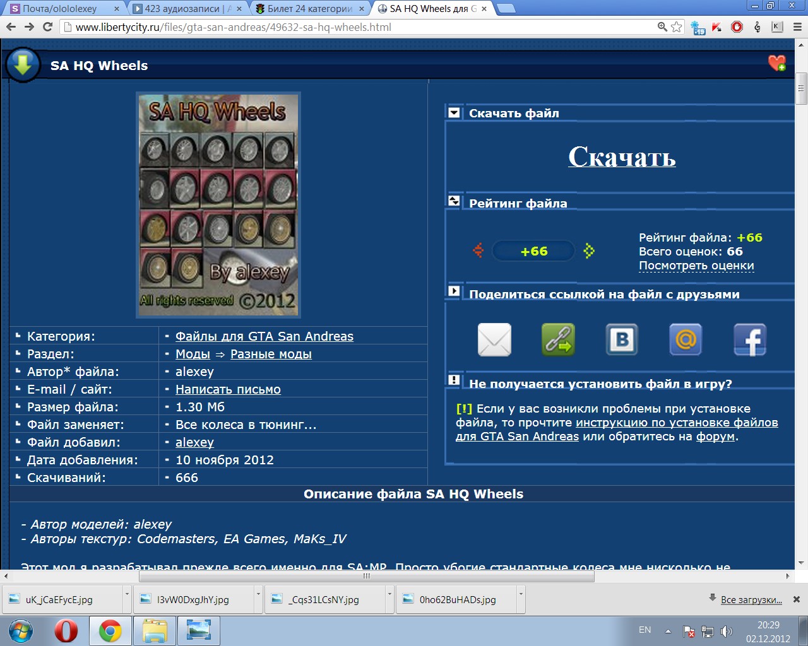This screenshot has height=646, width=808.
Task: Open the treble clef music extension
Action: (x=757, y=26)
